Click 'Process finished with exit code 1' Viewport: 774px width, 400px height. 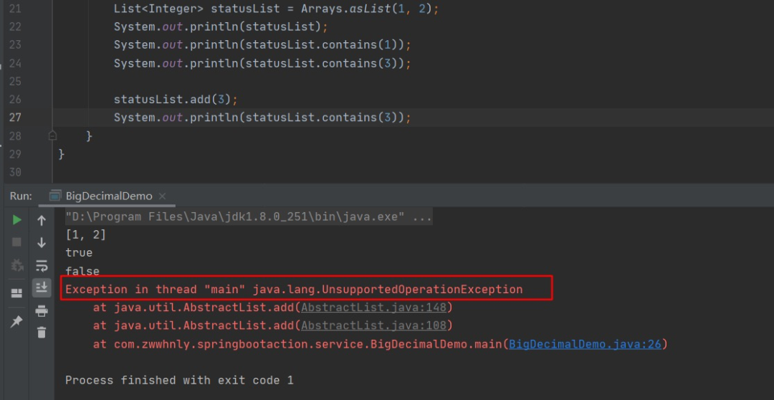coord(179,380)
